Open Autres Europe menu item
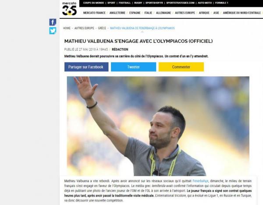The image size is (263, 205). 185,13
